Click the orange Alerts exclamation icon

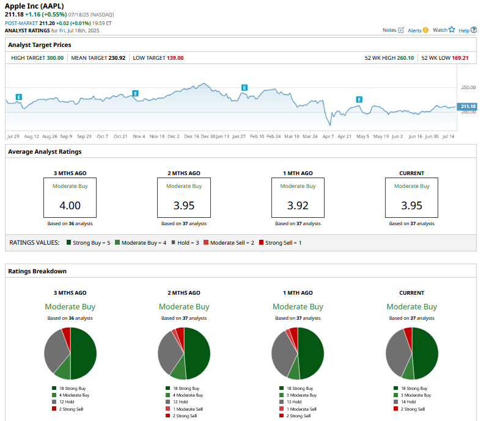pos(425,30)
